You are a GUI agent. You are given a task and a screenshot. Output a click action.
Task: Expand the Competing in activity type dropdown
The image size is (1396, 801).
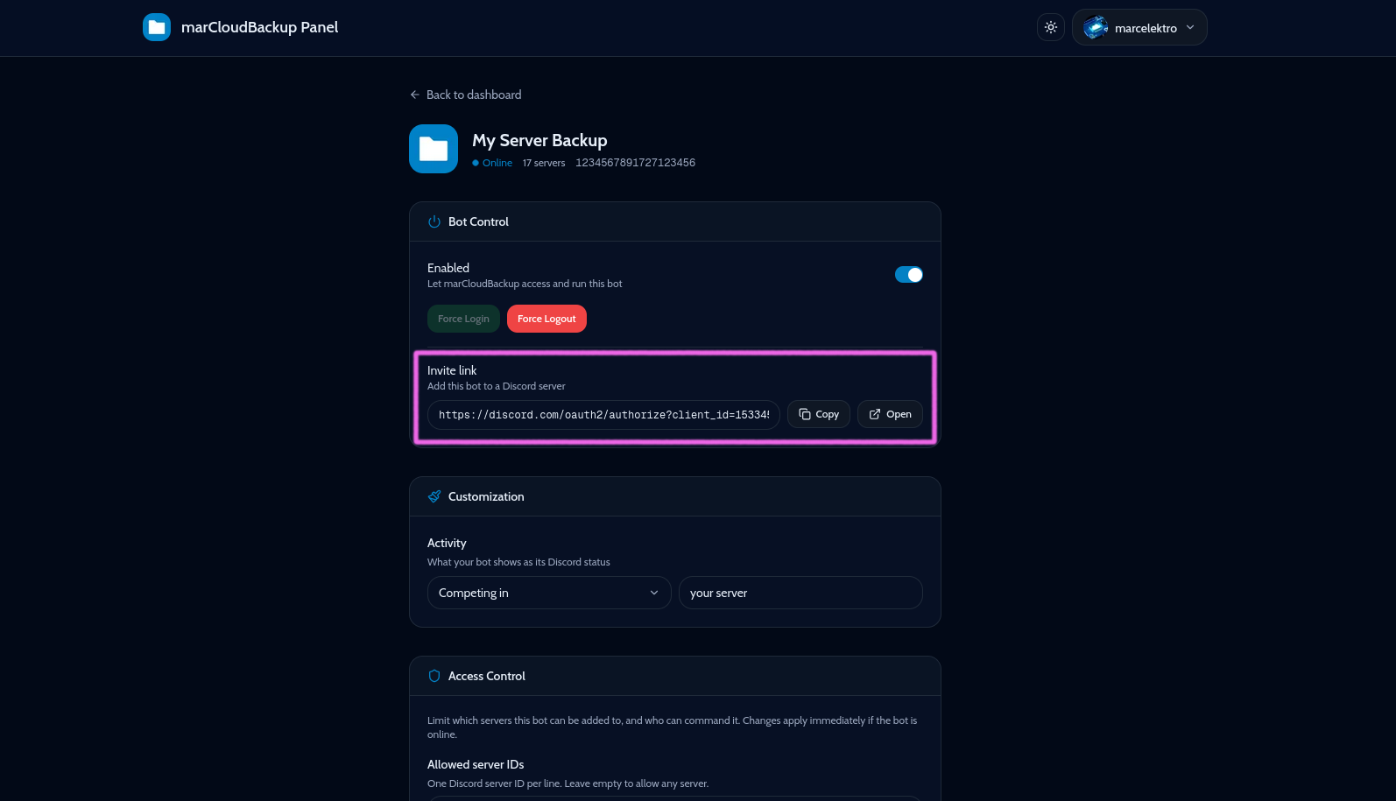(549, 593)
